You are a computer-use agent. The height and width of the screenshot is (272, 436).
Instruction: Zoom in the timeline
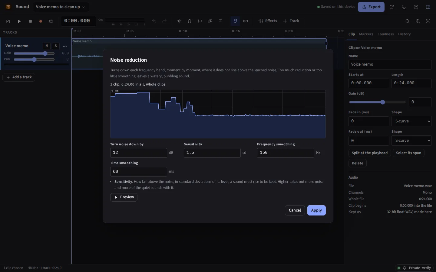pyautogui.click(x=418, y=21)
